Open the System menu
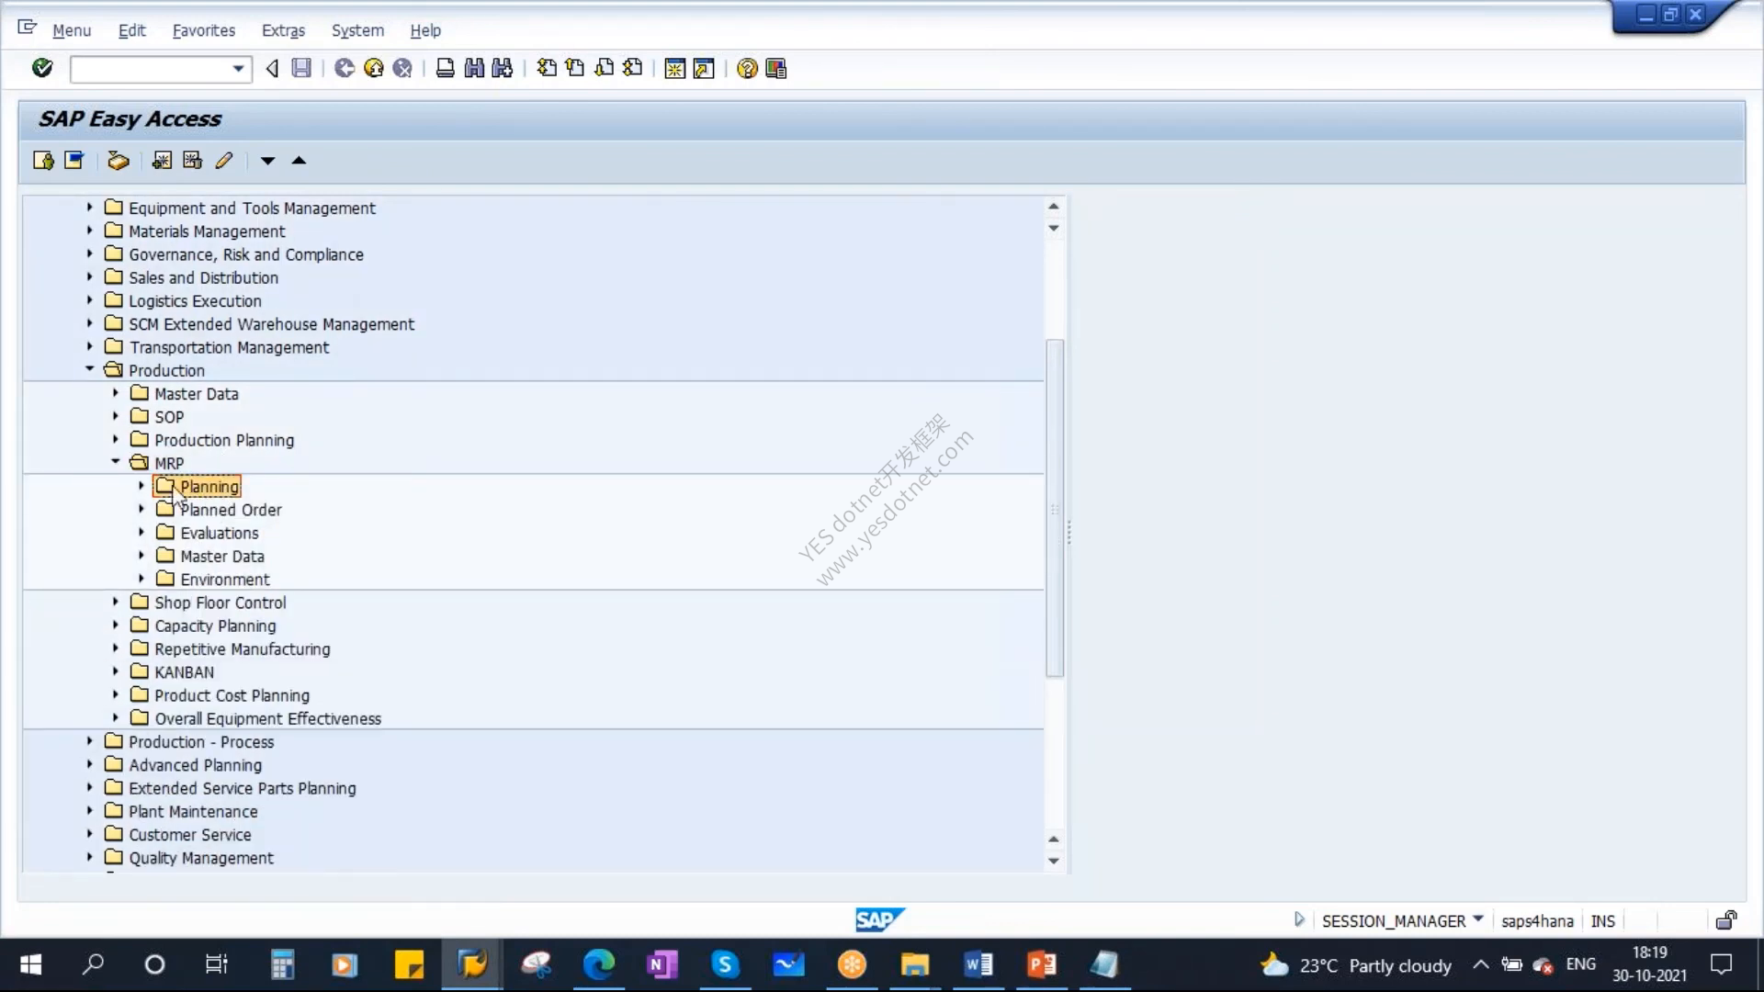The height and width of the screenshot is (992, 1764). pyautogui.click(x=357, y=30)
